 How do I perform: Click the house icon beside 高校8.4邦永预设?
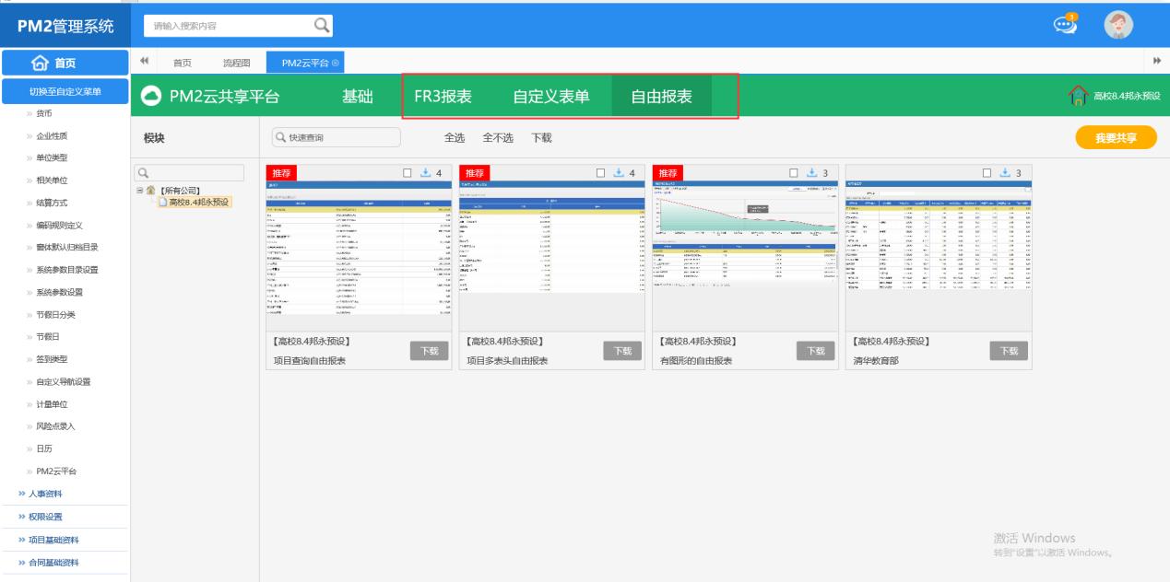[1078, 96]
